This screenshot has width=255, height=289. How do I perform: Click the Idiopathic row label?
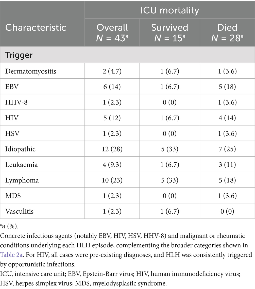(x=20, y=149)
